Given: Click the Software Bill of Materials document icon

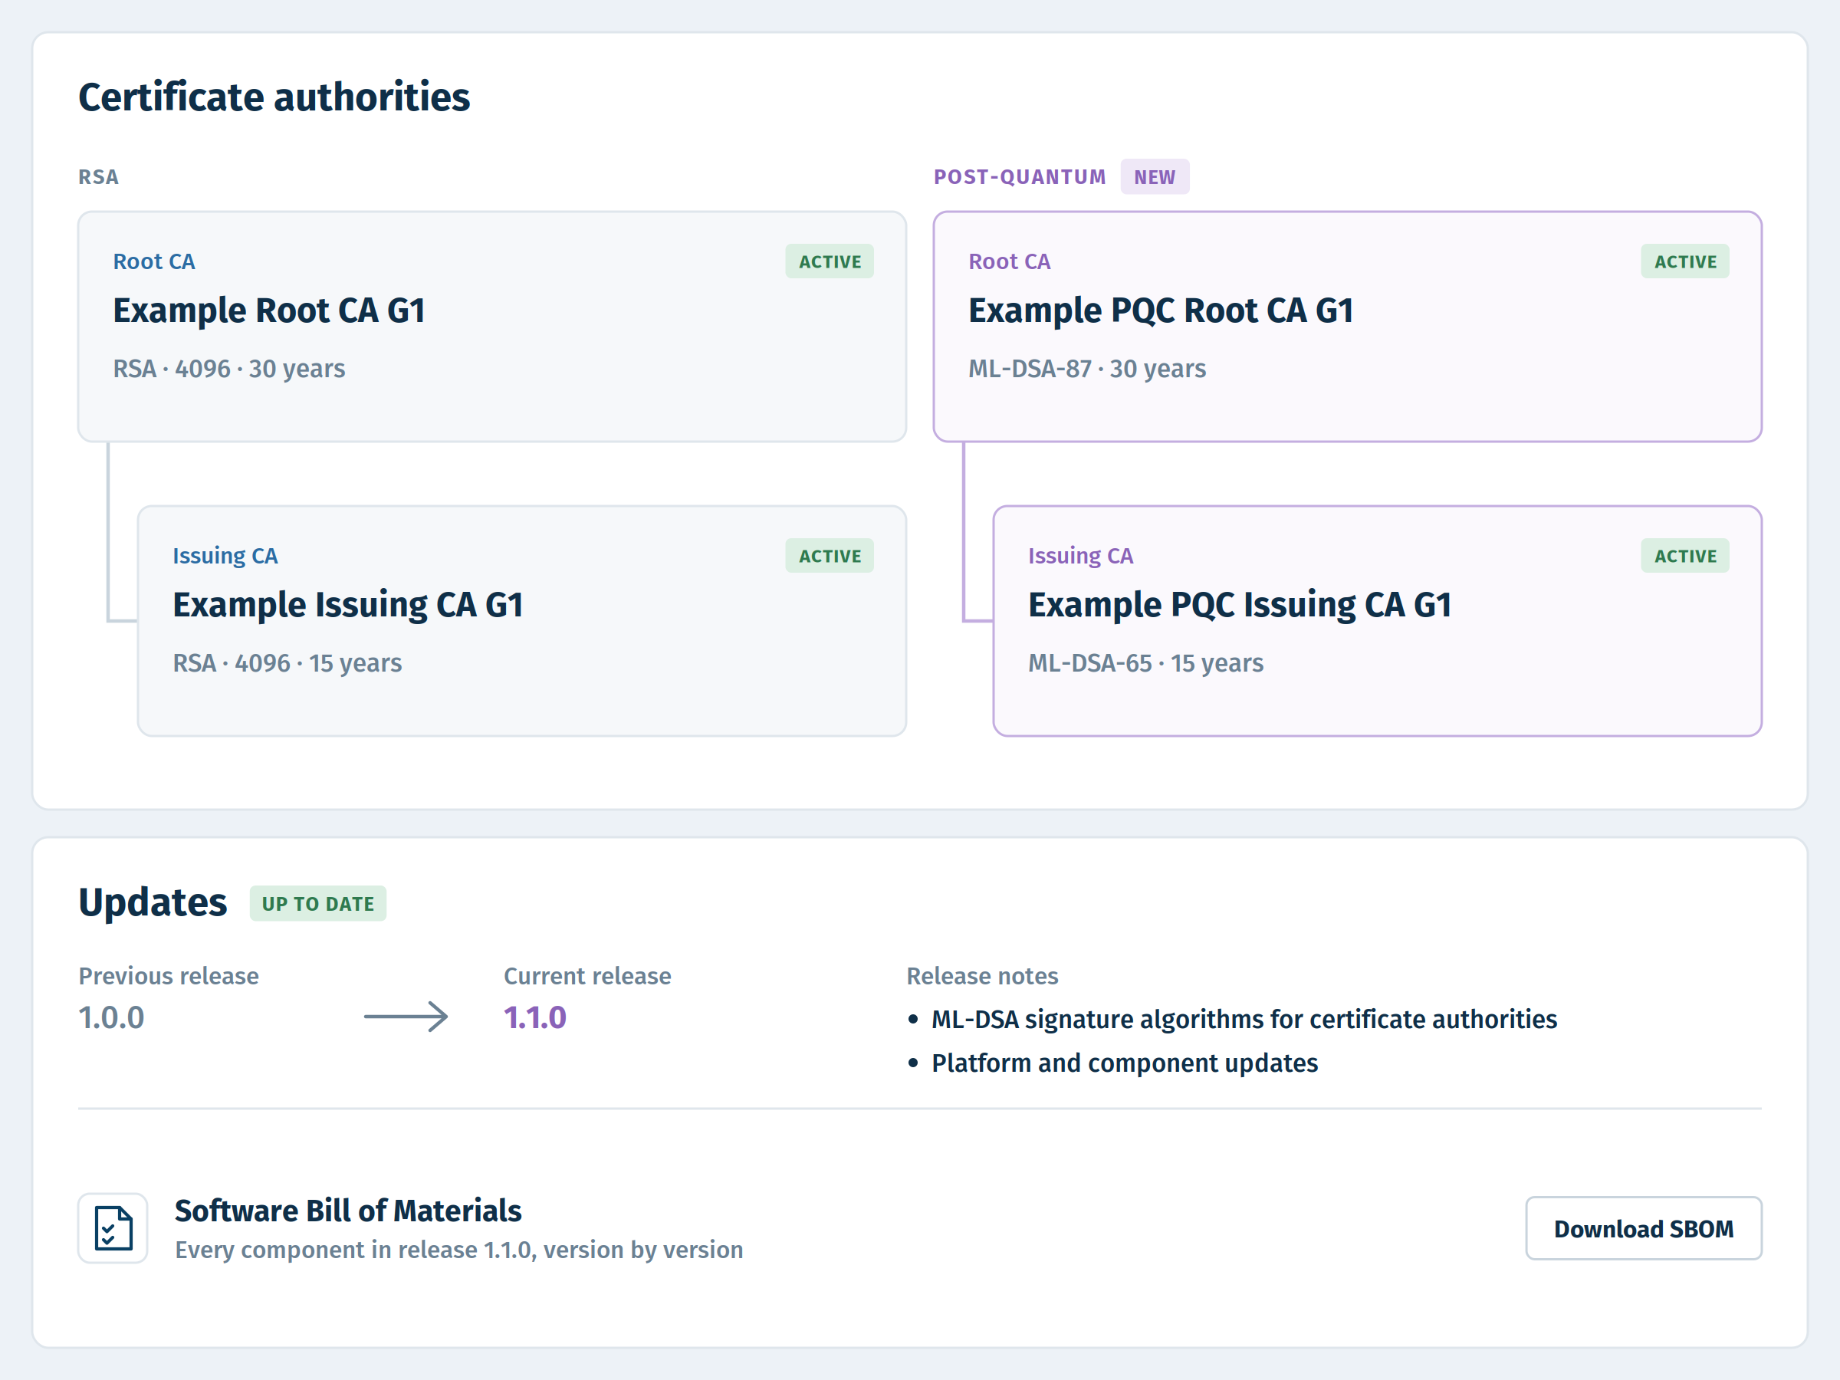Looking at the screenshot, I should tap(113, 1227).
